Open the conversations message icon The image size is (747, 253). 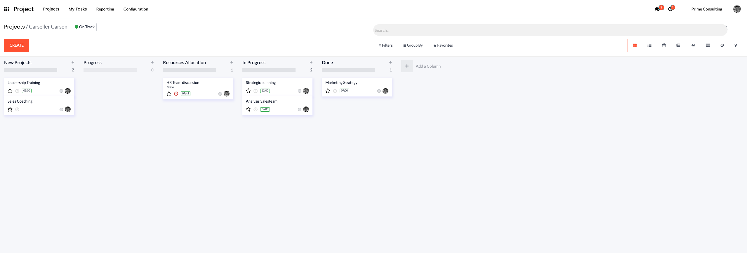657,9
